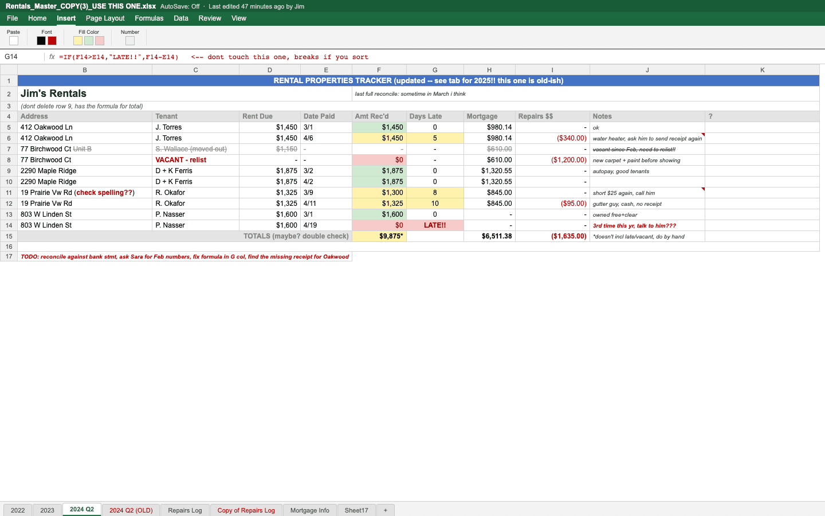Select the 'owned free+clear' note cell

(647, 214)
